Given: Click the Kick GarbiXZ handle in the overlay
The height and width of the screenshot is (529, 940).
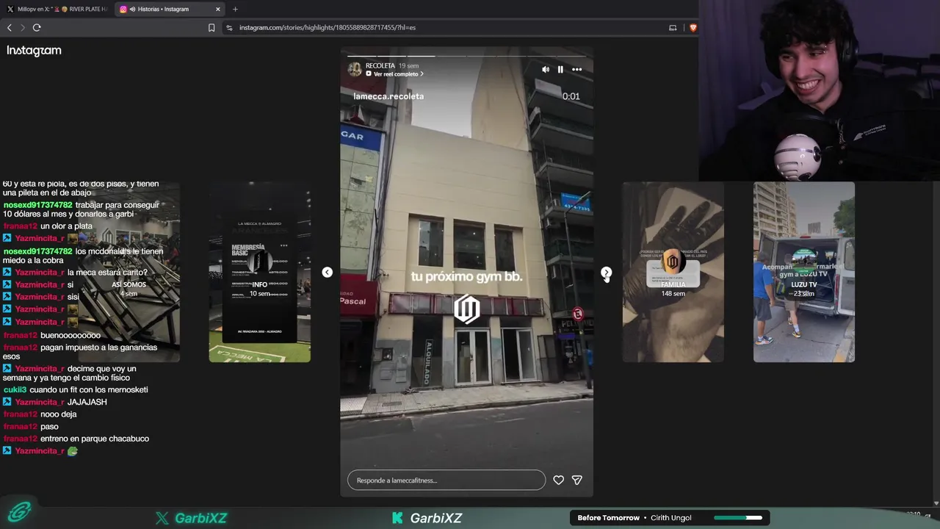Looking at the screenshot, I should pyautogui.click(x=427, y=518).
